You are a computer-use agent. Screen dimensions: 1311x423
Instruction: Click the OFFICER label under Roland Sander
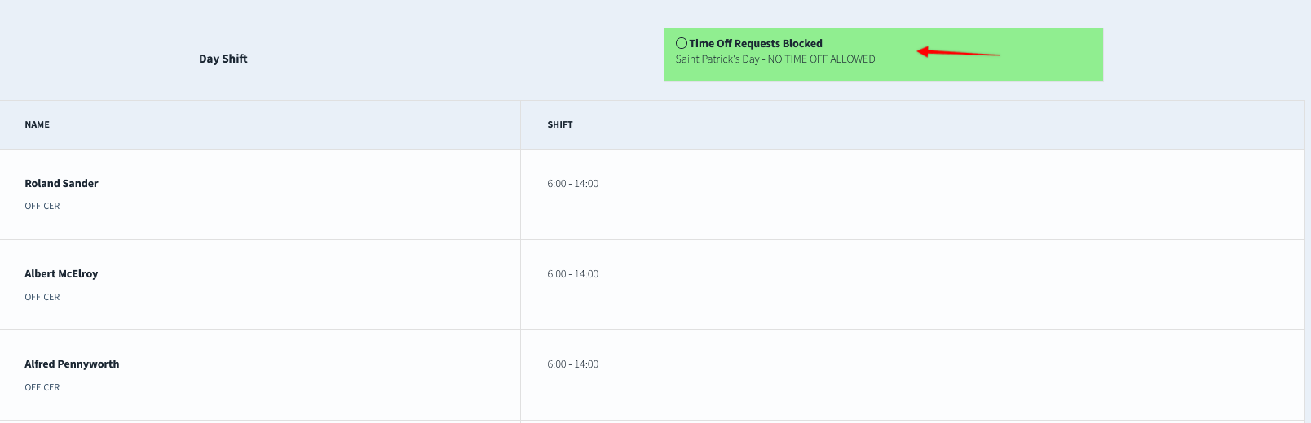[x=42, y=207]
